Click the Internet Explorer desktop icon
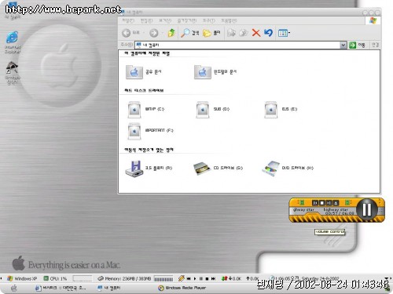This screenshot has width=393, height=294. click(x=13, y=42)
